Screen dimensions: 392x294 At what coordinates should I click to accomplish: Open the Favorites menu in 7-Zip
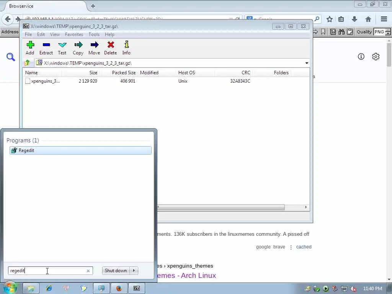click(x=74, y=34)
